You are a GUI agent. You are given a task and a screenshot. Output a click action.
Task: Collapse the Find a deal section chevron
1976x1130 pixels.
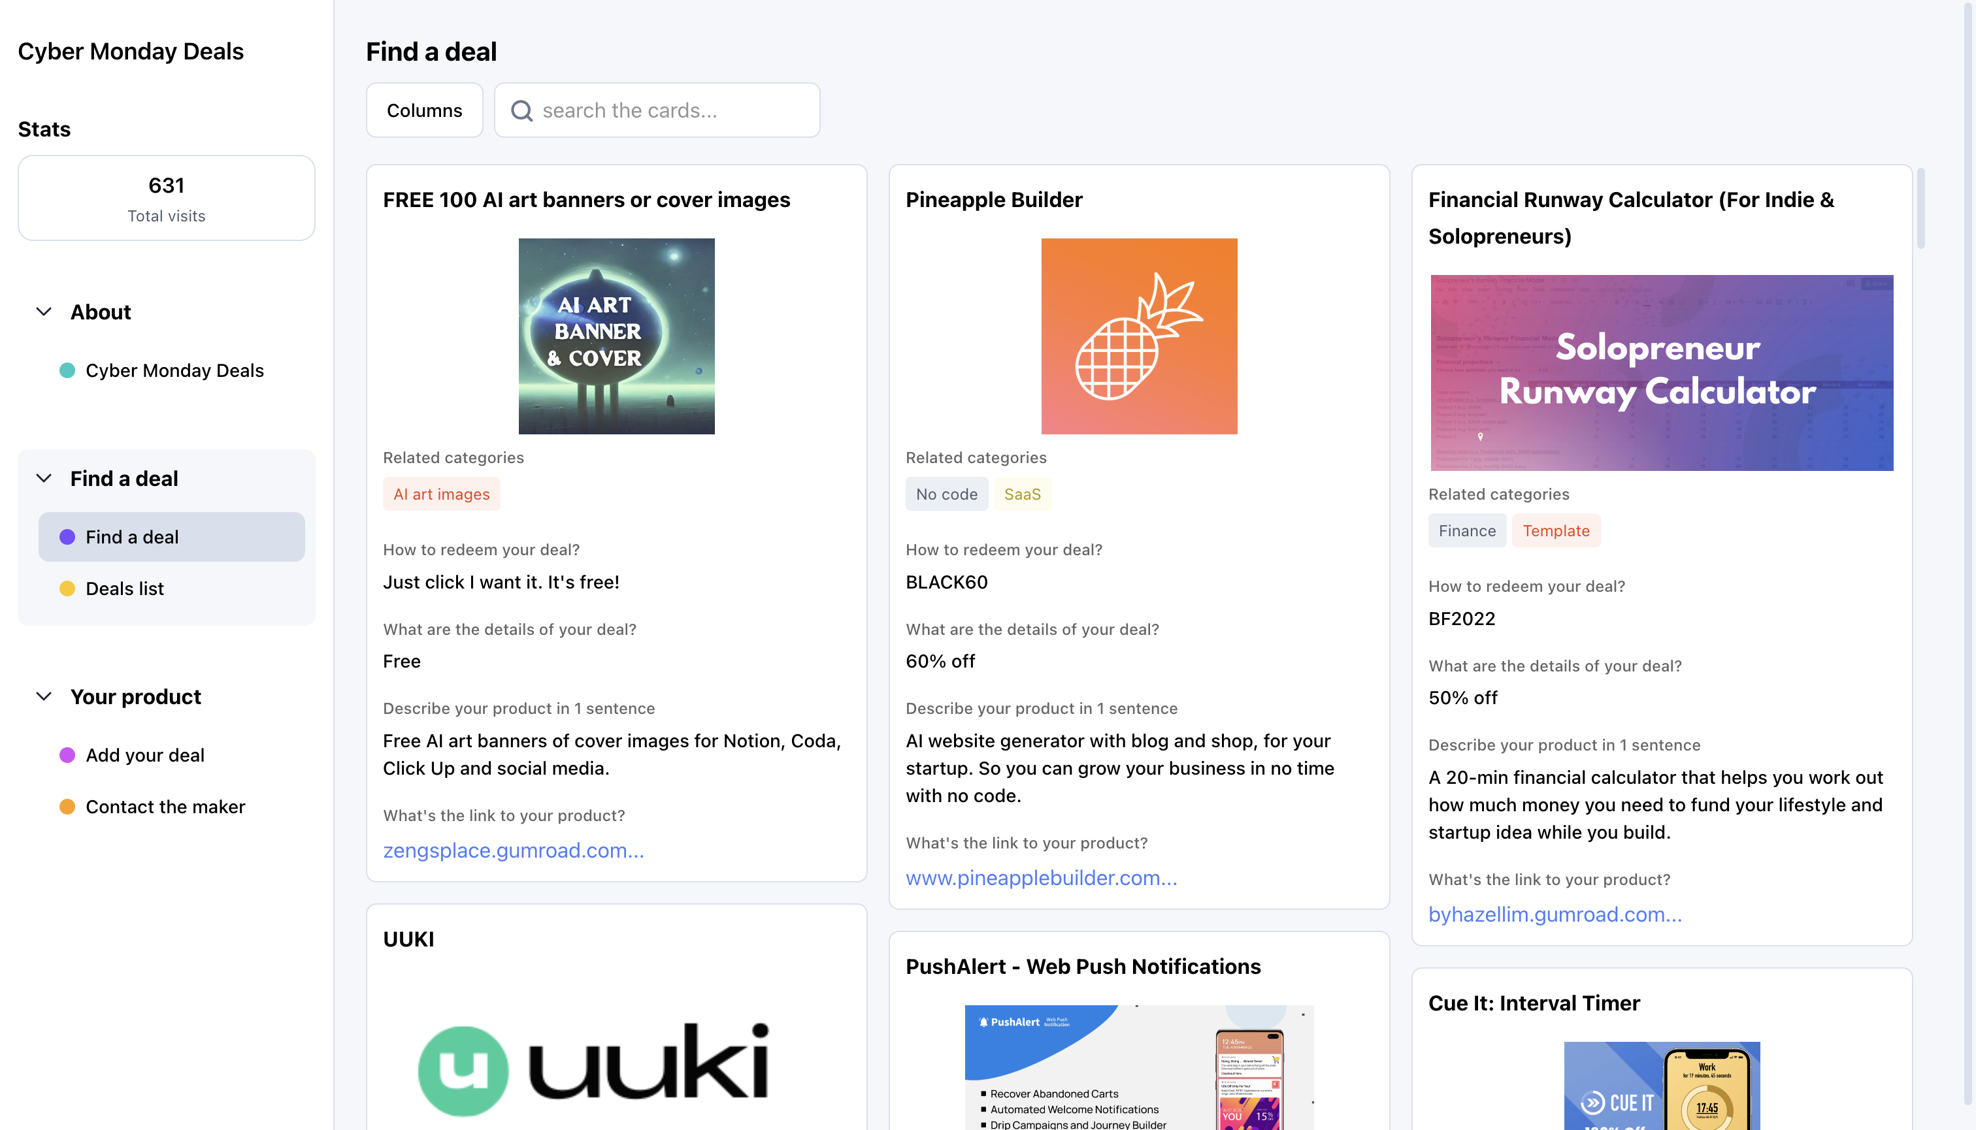pos(44,479)
